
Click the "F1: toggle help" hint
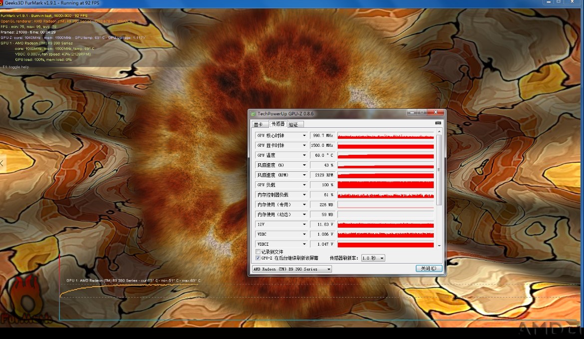[15, 67]
